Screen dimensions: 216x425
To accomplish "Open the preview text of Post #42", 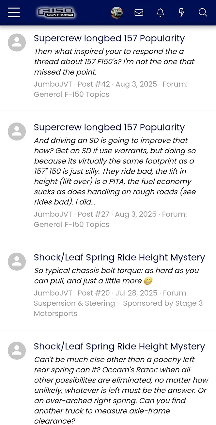I will pos(114,61).
